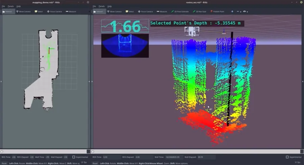Choose the Select tool in mapping_demo window
304x165 pixels.
point(39,11)
